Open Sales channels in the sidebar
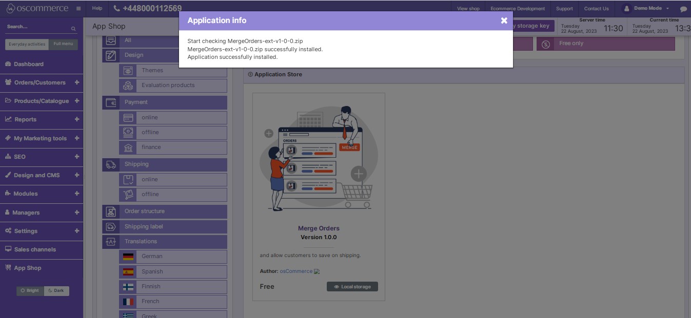Viewport: 691px width, 318px height. click(x=35, y=249)
